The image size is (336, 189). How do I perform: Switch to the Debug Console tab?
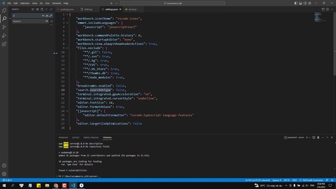[91, 138]
